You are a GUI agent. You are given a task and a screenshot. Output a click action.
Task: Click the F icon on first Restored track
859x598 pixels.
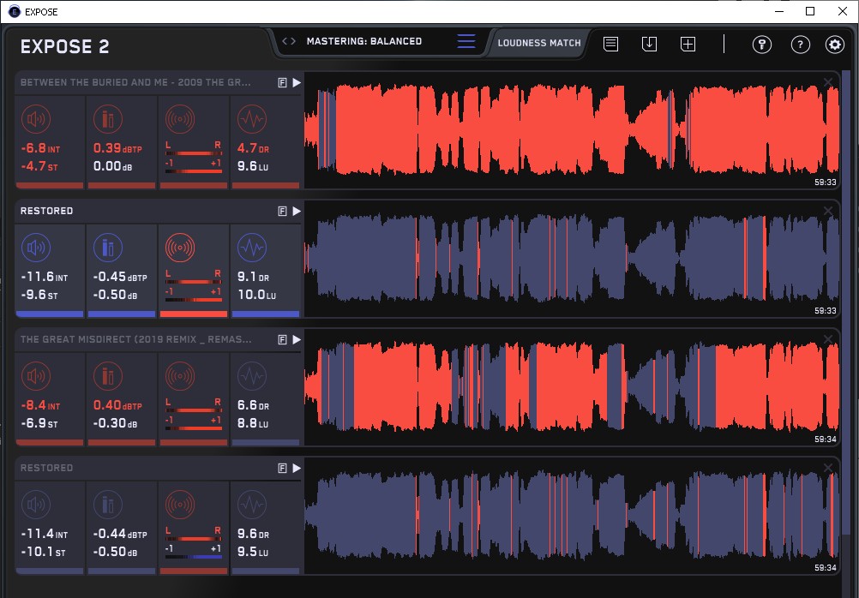282,211
